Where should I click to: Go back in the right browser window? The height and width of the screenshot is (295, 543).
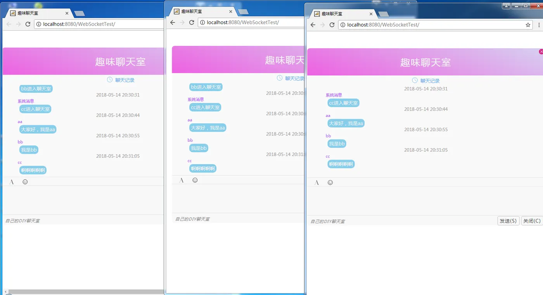pos(313,25)
